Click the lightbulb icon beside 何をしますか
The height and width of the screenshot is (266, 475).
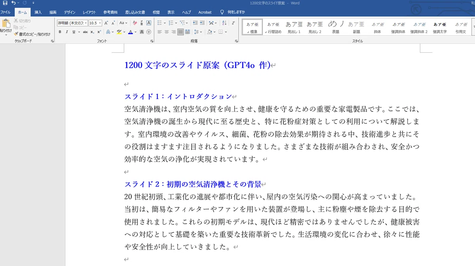click(222, 12)
